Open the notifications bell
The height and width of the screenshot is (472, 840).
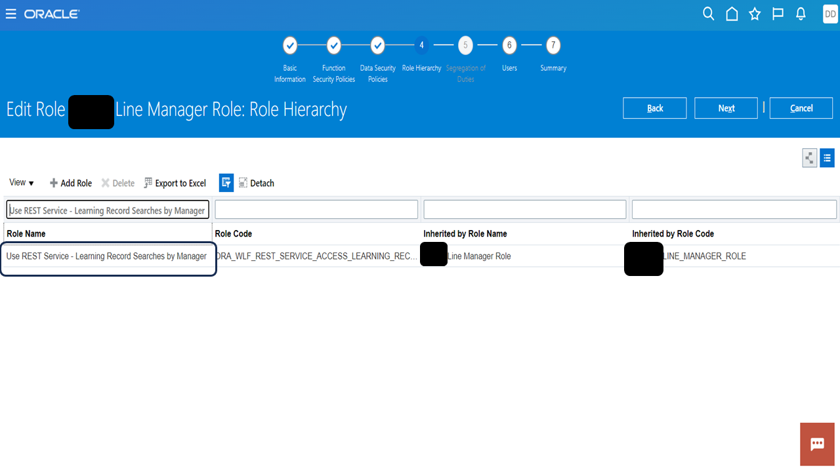coord(801,14)
